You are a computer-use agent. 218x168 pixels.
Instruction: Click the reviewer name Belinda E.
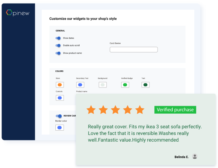(x=181, y=157)
